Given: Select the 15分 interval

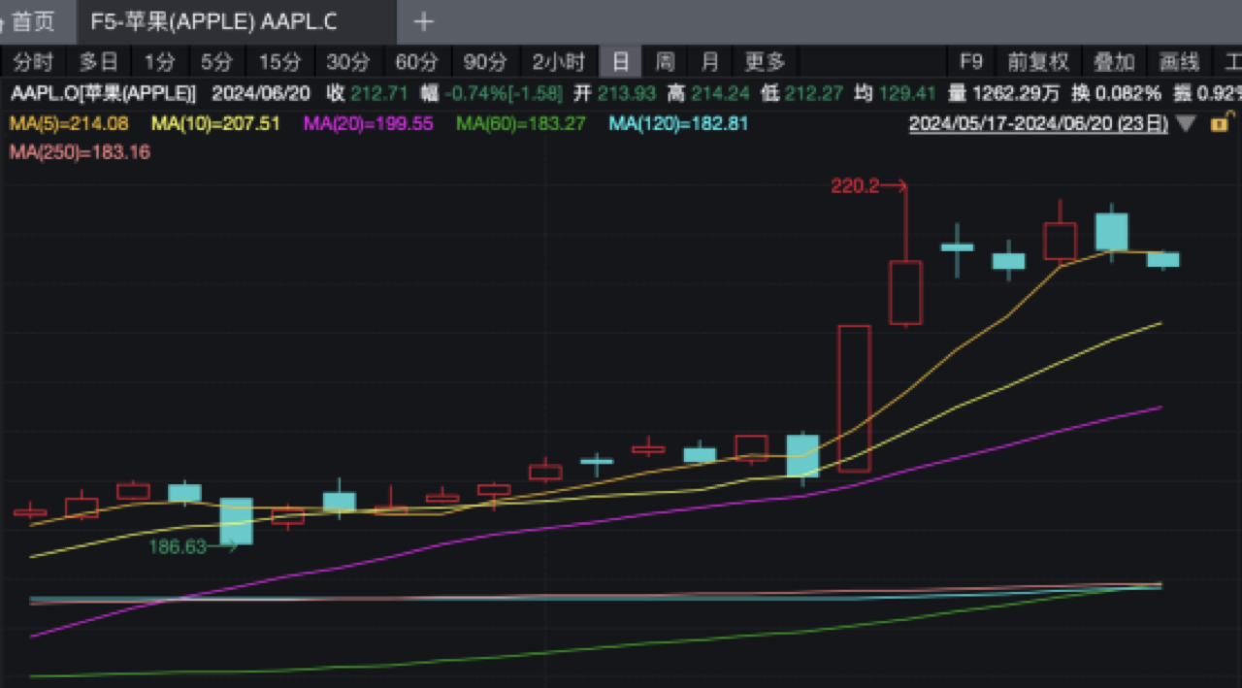Looking at the screenshot, I should coord(279,62).
